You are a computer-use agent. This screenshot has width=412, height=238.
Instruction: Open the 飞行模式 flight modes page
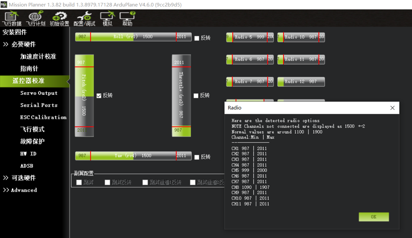point(32,129)
